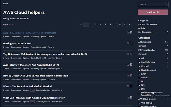Open 'Getting Started with AWS' discussion

17,43
